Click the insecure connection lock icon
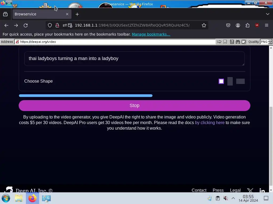This screenshot has width=273, height=204. 57,25
